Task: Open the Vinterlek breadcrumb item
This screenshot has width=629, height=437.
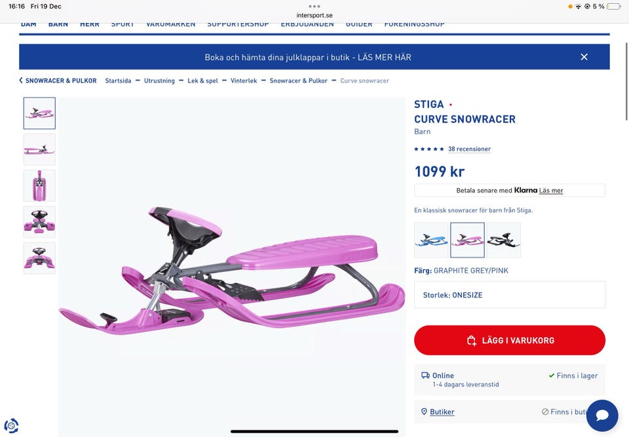Action: 244,81
